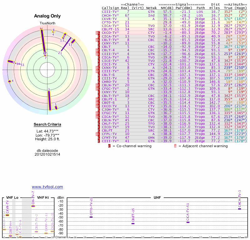250x240 pixels.
Task: Click the CFTO-TV-21 marker in UHF spectrum chart
Action: [91, 217]
